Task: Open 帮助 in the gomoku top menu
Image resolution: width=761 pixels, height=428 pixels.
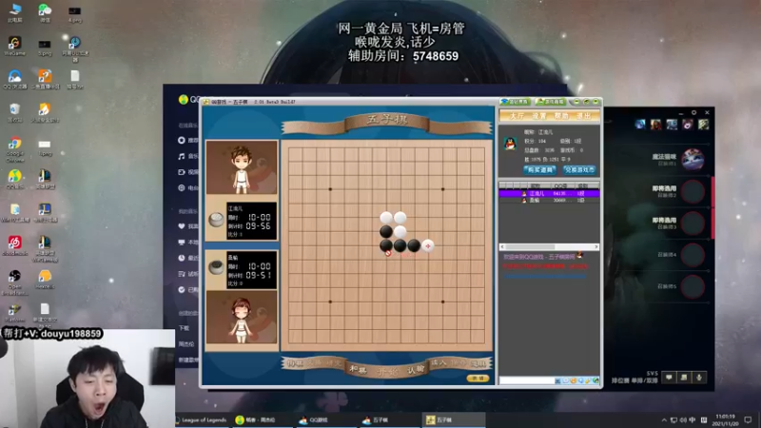Action: point(561,115)
